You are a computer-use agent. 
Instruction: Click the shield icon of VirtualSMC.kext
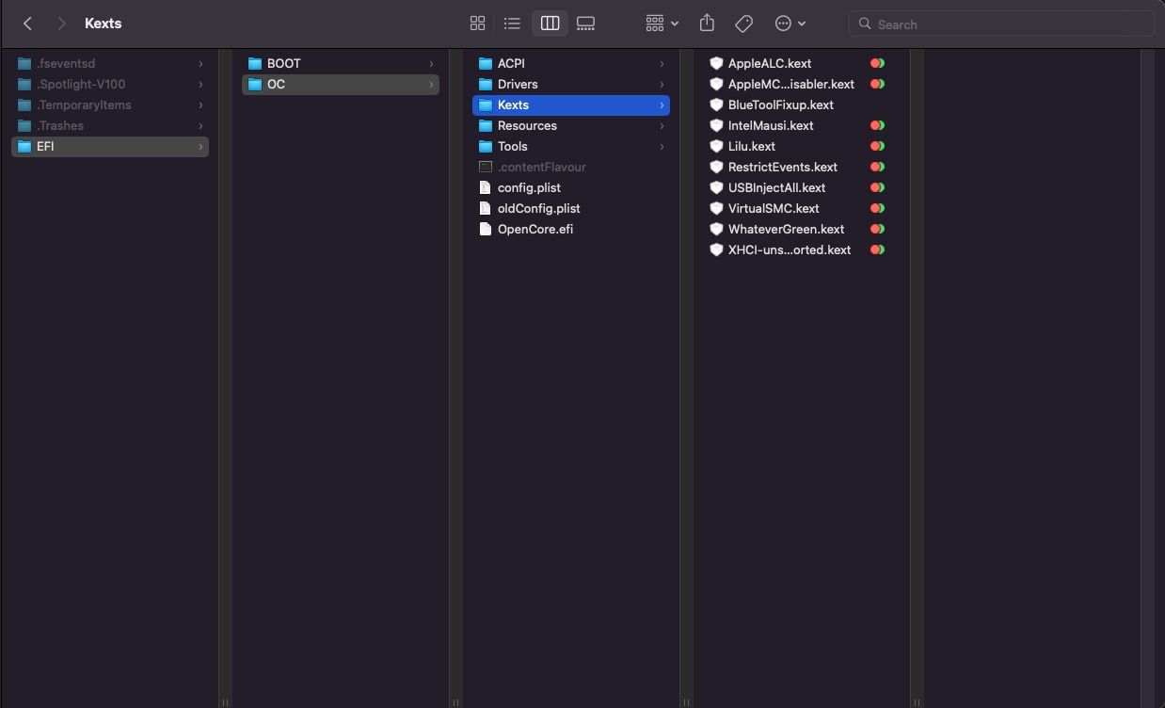(716, 208)
